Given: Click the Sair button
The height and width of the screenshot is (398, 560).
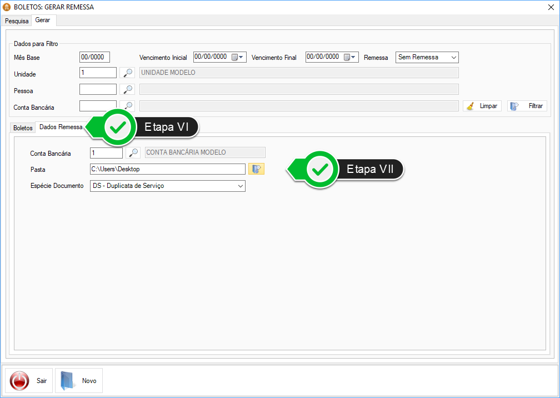Looking at the screenshot, I should coord(28,381).
